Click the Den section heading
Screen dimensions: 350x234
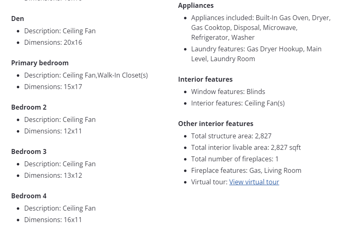pos(18,18)
